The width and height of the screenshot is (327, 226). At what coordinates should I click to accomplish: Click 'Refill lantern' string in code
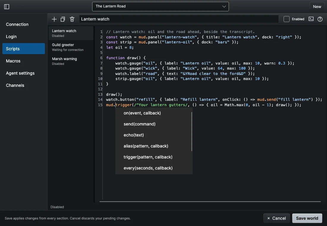199,100
